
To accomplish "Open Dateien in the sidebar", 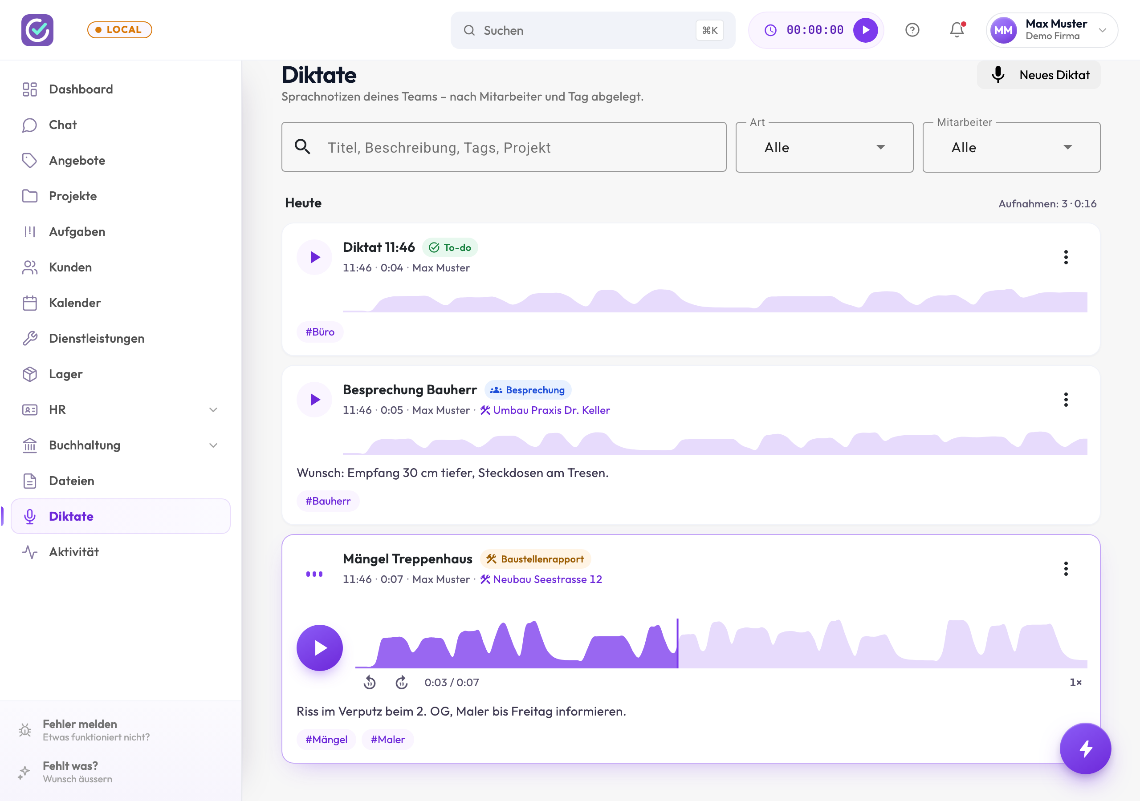I will 121,481.
